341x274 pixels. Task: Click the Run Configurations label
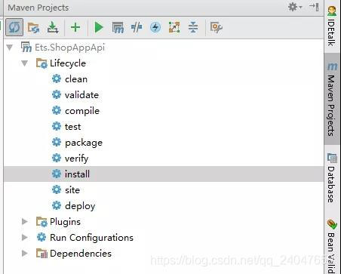tap(91, 238)
